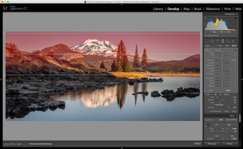Show the filmstrip via bottom arrow
The image size is (243, 149).
[121, 148]
